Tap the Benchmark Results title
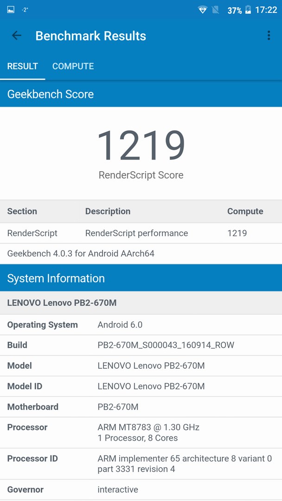This screenshot has height=501, width=282. 91,36
